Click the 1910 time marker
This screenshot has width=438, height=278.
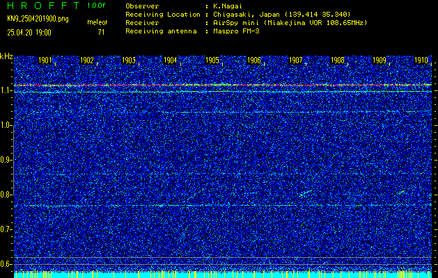(421, 60)
